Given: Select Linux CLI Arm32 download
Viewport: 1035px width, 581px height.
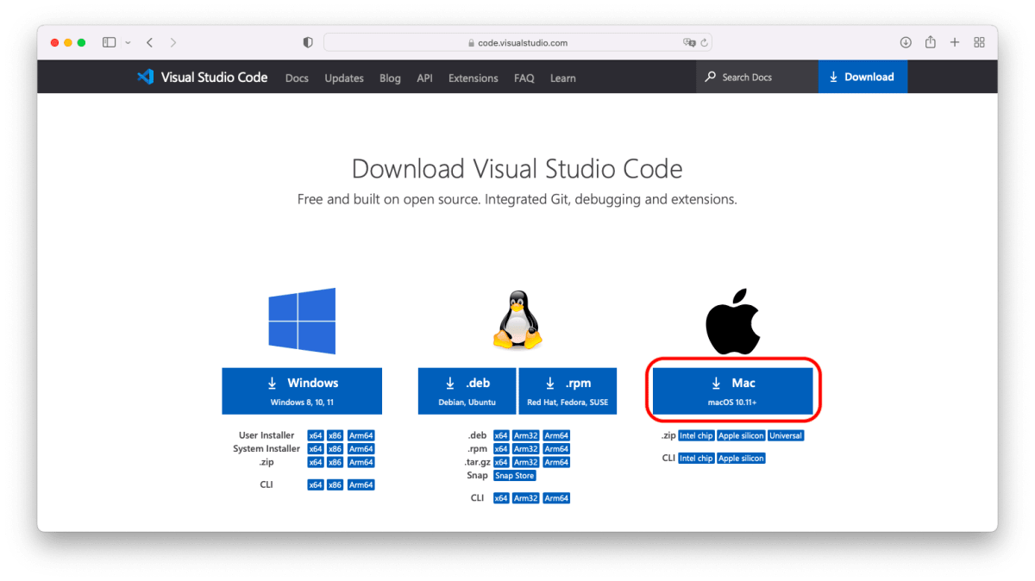Looking at the screenshot, I should click(525, 497).
